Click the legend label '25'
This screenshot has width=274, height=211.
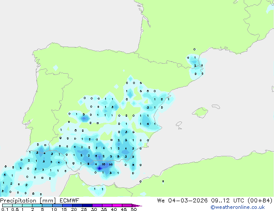pyautogui.click(x=84, y=209)
